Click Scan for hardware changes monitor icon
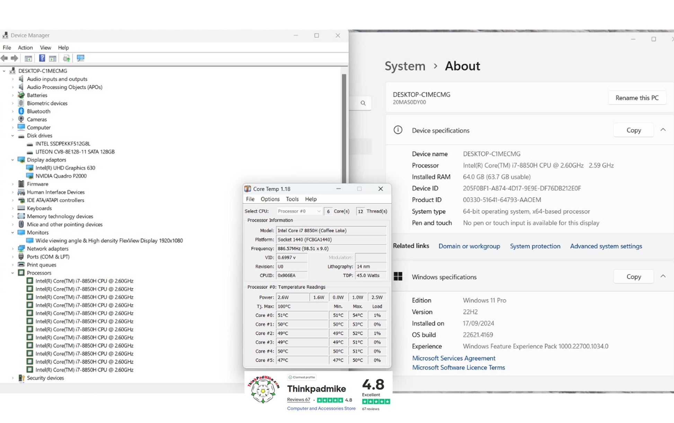The image size is (674, 423). click(x=80, y=58)
